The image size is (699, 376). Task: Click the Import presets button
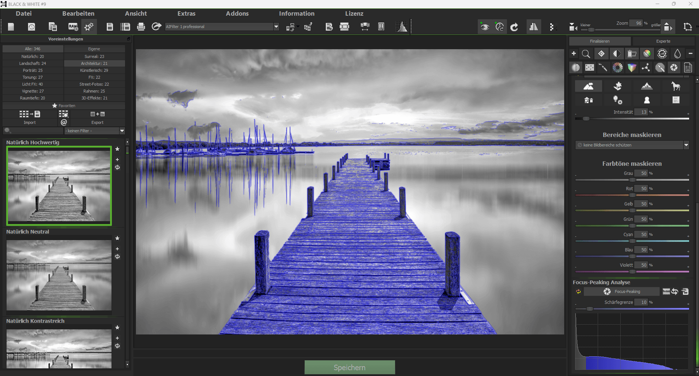click(x=30, y=118)
